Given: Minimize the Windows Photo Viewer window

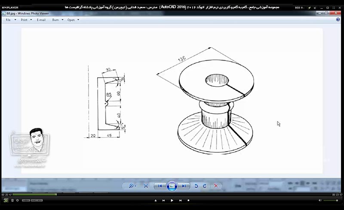Looking at the screenshot, I should [x=319, y=13].
